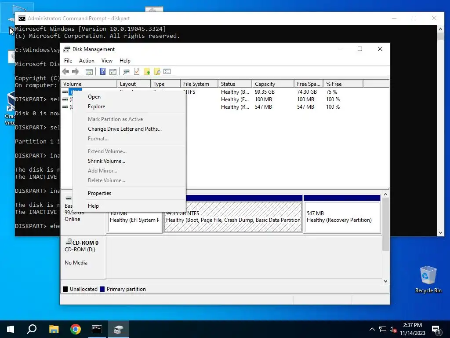Screen dimensions: 450x338
Task: Click Show/Hide Action Pane toolbar icon
Action: tap(113, 72)
